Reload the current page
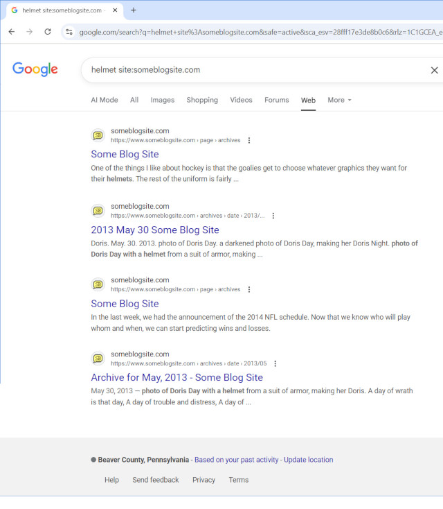The width and height of the screenshot is (443, 509). [x=48, y=31]
